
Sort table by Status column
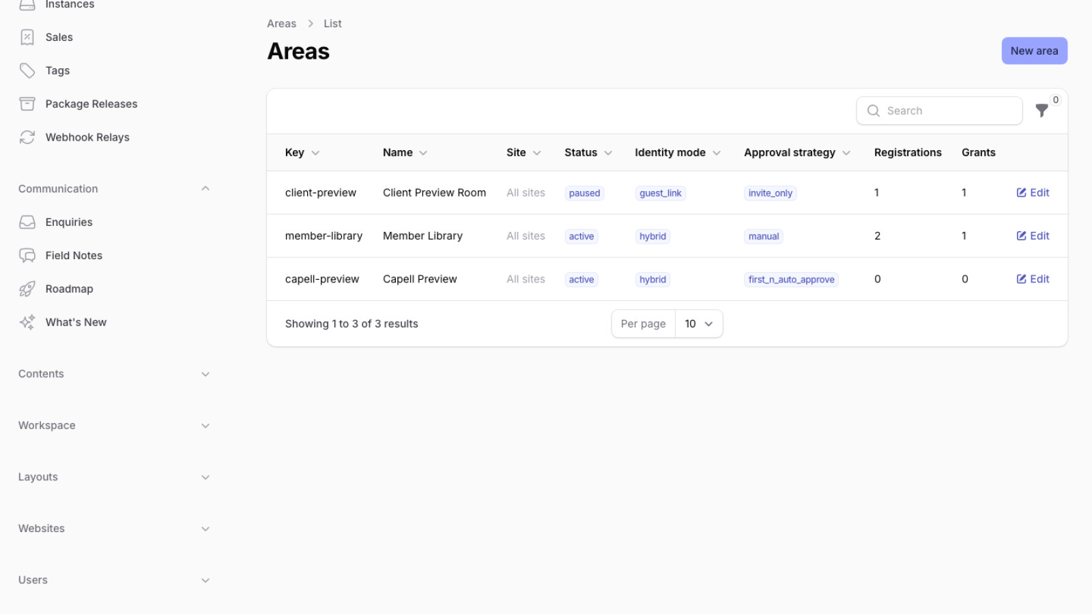coord(588,153)
